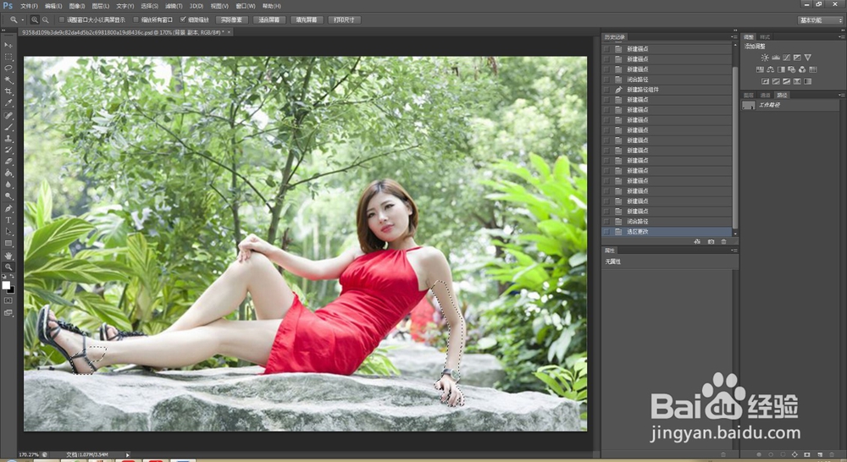Select the Brush tool
The height and width of the screenshot is (462, 847).
(x=8, y=128)
